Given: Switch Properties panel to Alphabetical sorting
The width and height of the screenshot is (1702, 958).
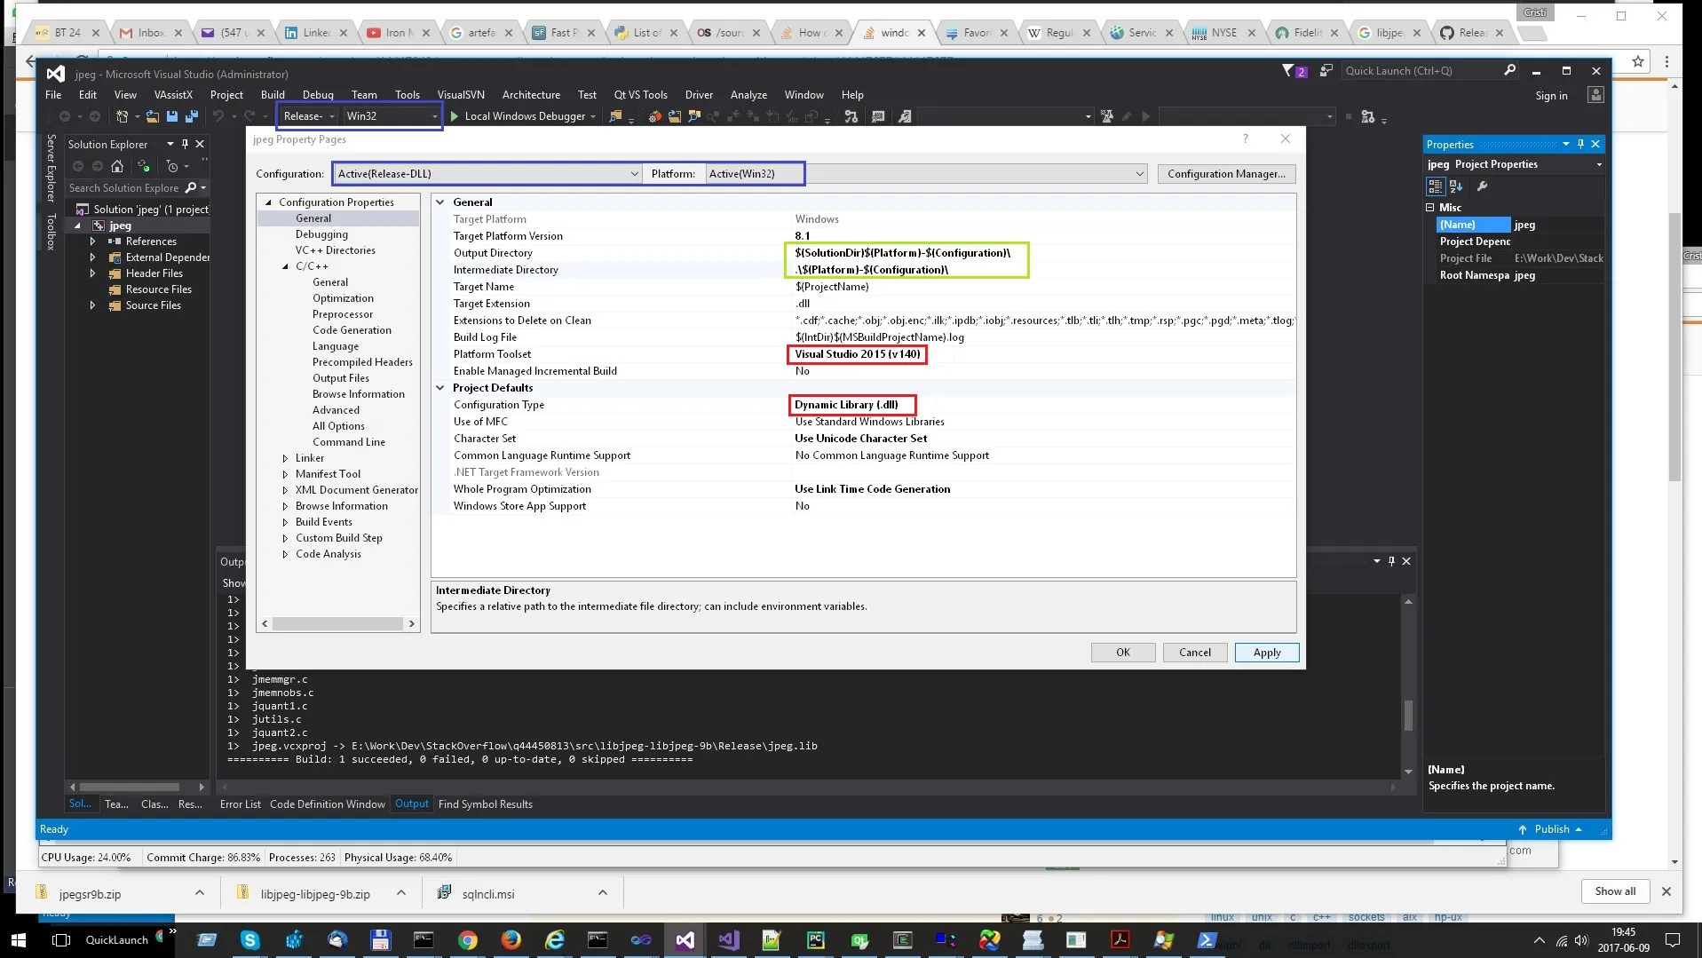Looking at the screenshot, I should [x=1456, y=186].
